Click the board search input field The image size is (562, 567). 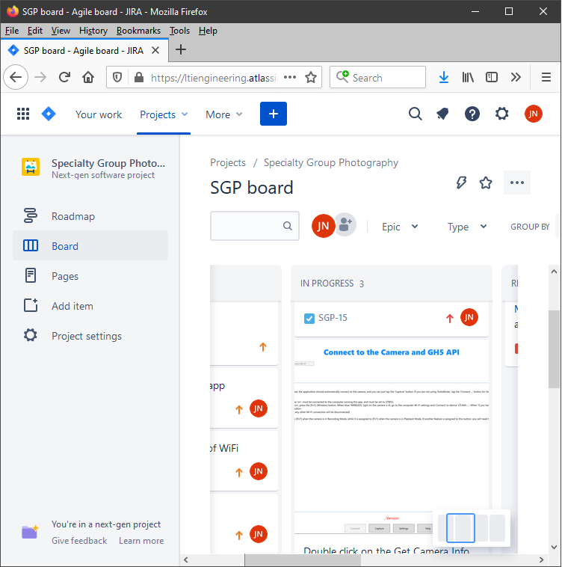pos(255,226)
